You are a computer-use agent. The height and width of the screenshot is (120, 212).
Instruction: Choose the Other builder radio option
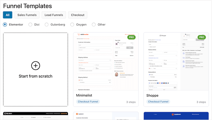click(94, 25)
